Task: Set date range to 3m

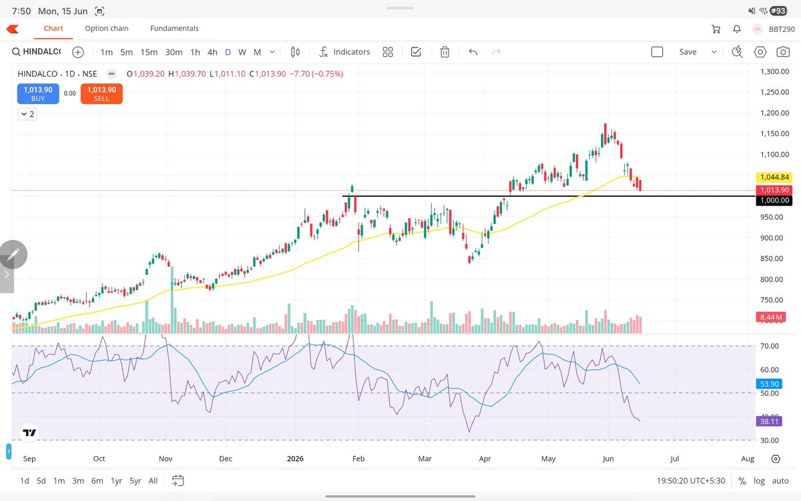Action: point(78,480)
